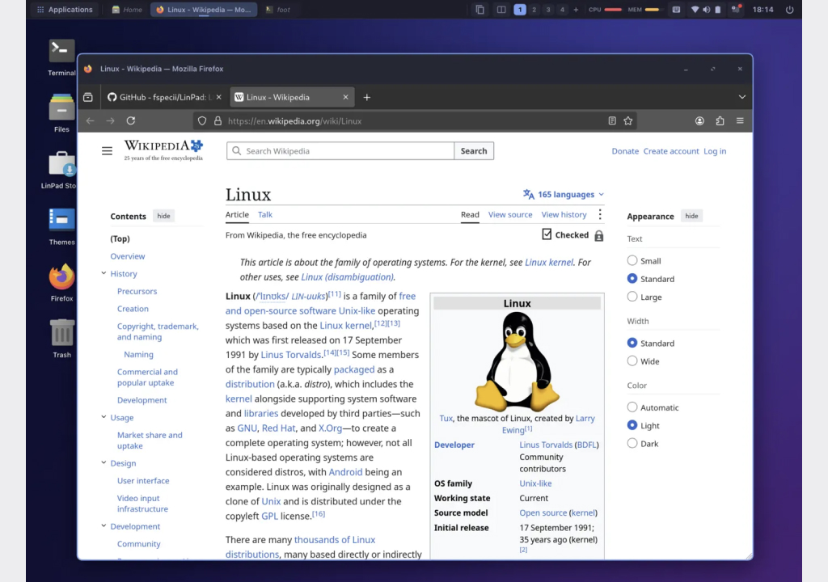Image resolution: width=828 pixels, height=582 pixels.
Task: Select Small text size radio button
Action: click(632, 260)
